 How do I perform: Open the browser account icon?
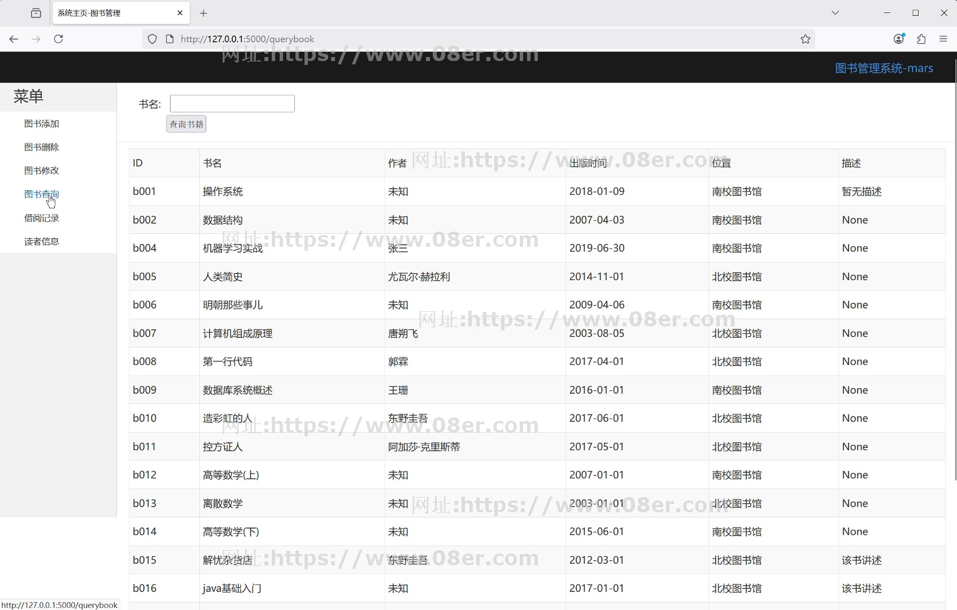point(899,39)
